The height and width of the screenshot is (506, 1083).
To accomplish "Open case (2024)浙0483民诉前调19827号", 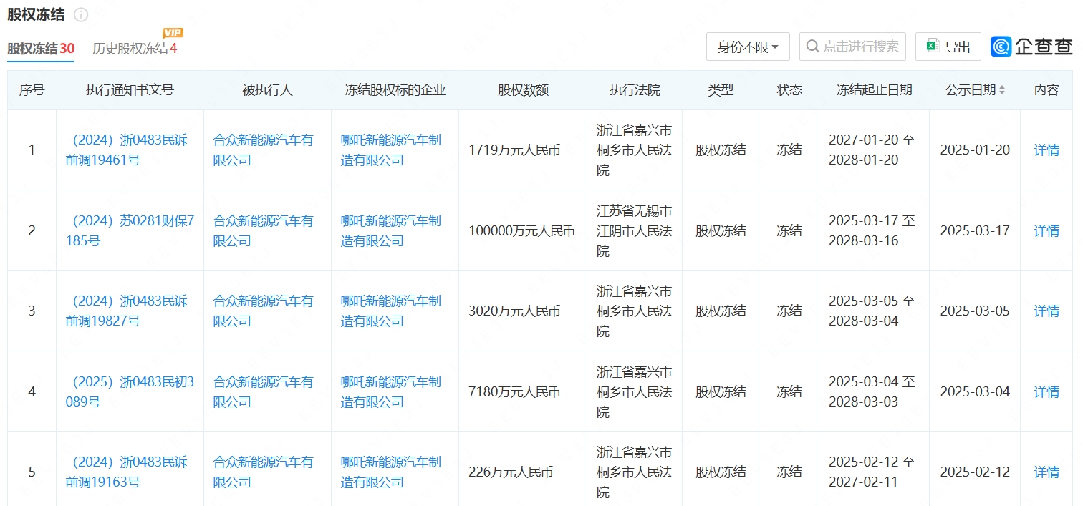I will click(126, 311).
